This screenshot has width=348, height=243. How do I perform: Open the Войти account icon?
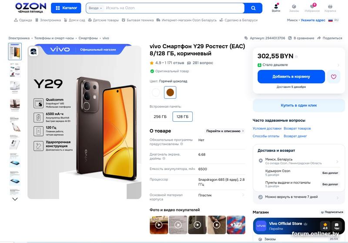[x=276, y=7]
